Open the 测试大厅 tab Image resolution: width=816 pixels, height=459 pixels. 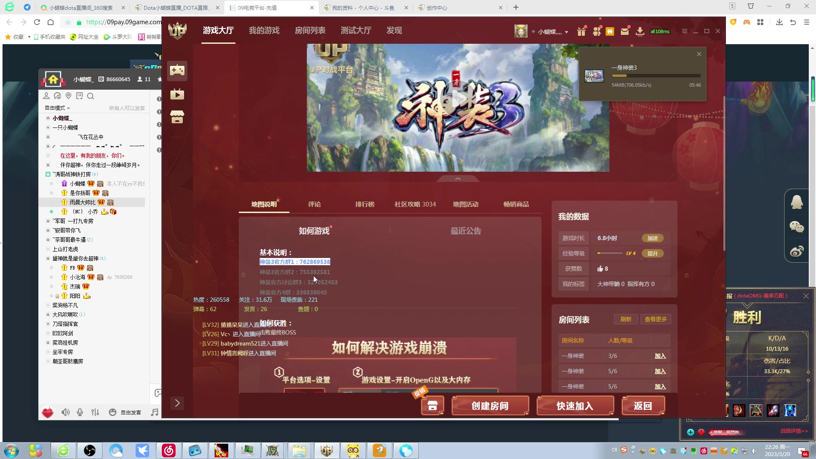coord(356,31)
